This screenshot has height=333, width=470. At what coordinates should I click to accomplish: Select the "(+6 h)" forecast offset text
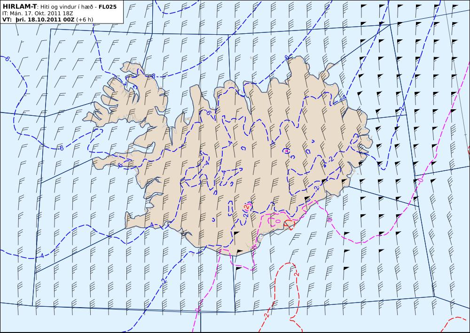(85, 20)
